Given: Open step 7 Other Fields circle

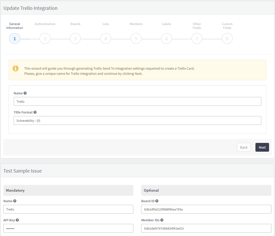Looking at the screenshot, I should point(197,38).
